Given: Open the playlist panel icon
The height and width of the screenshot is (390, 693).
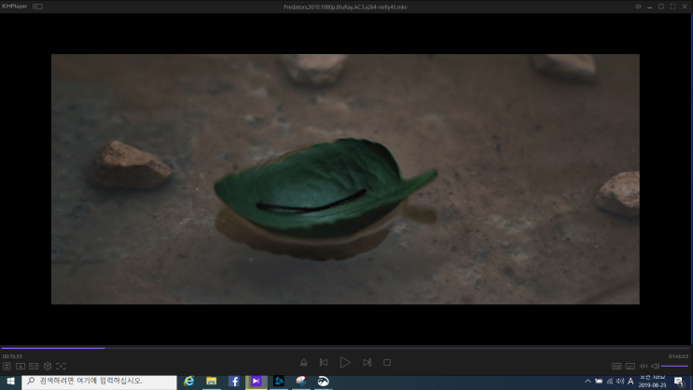Looking at the screenshot, I should point(7,366).
